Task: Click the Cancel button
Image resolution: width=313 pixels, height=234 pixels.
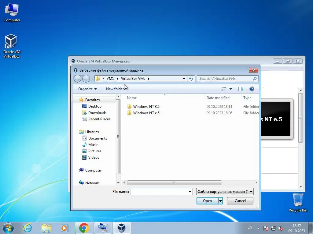Action: 240,201
